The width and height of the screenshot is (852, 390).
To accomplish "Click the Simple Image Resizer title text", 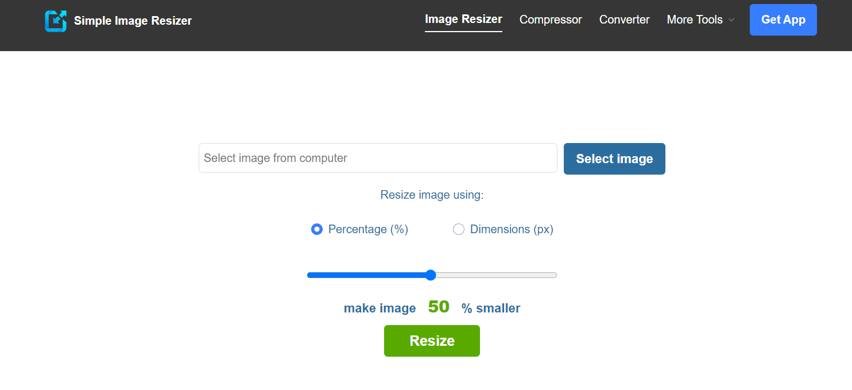I will click(133, 21).
